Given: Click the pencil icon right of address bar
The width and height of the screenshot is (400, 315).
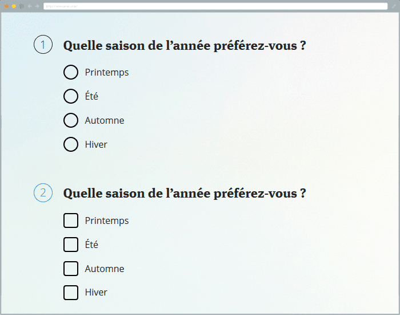Looking at the screenshot, I should (393, 6).
